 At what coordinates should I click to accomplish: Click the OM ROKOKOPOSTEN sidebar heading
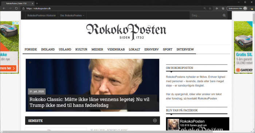point(180,68)
